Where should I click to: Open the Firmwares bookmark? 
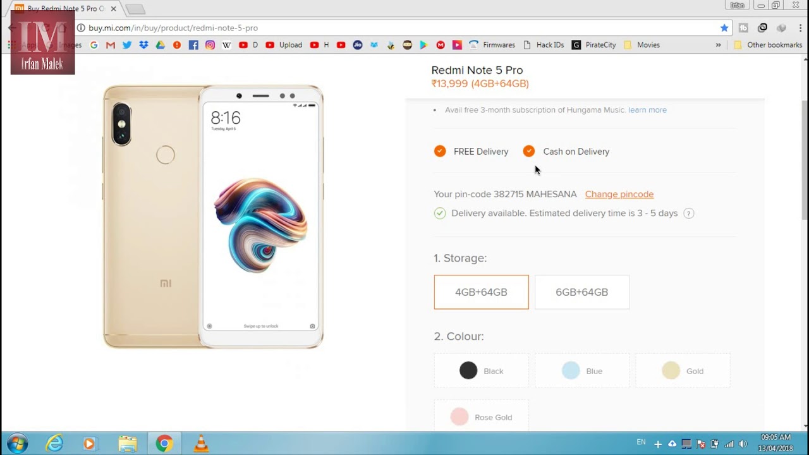[492, 45]
